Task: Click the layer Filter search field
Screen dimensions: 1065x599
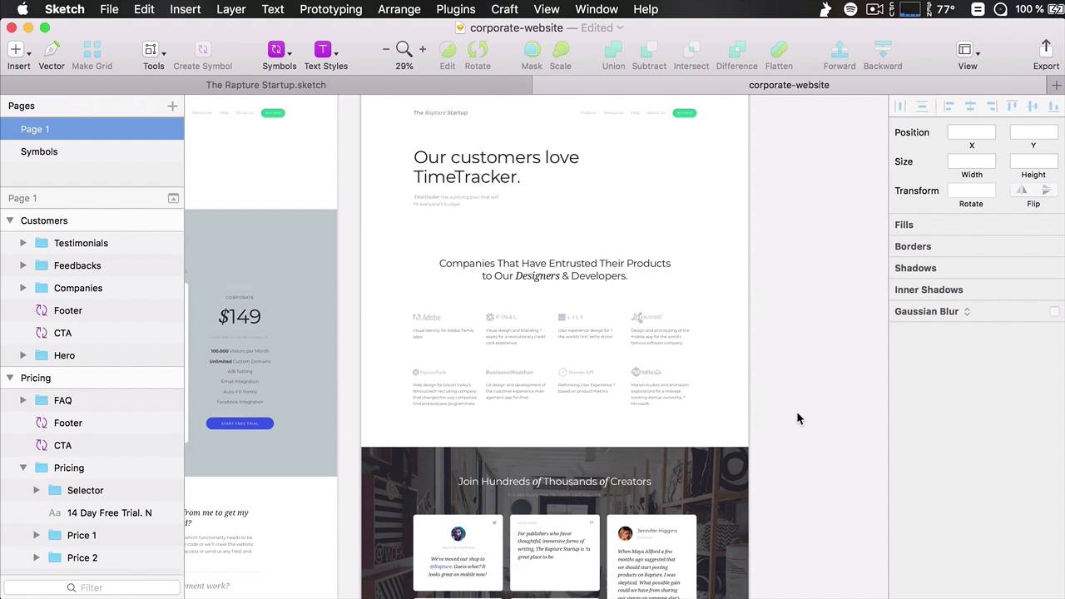Action: 92,587
